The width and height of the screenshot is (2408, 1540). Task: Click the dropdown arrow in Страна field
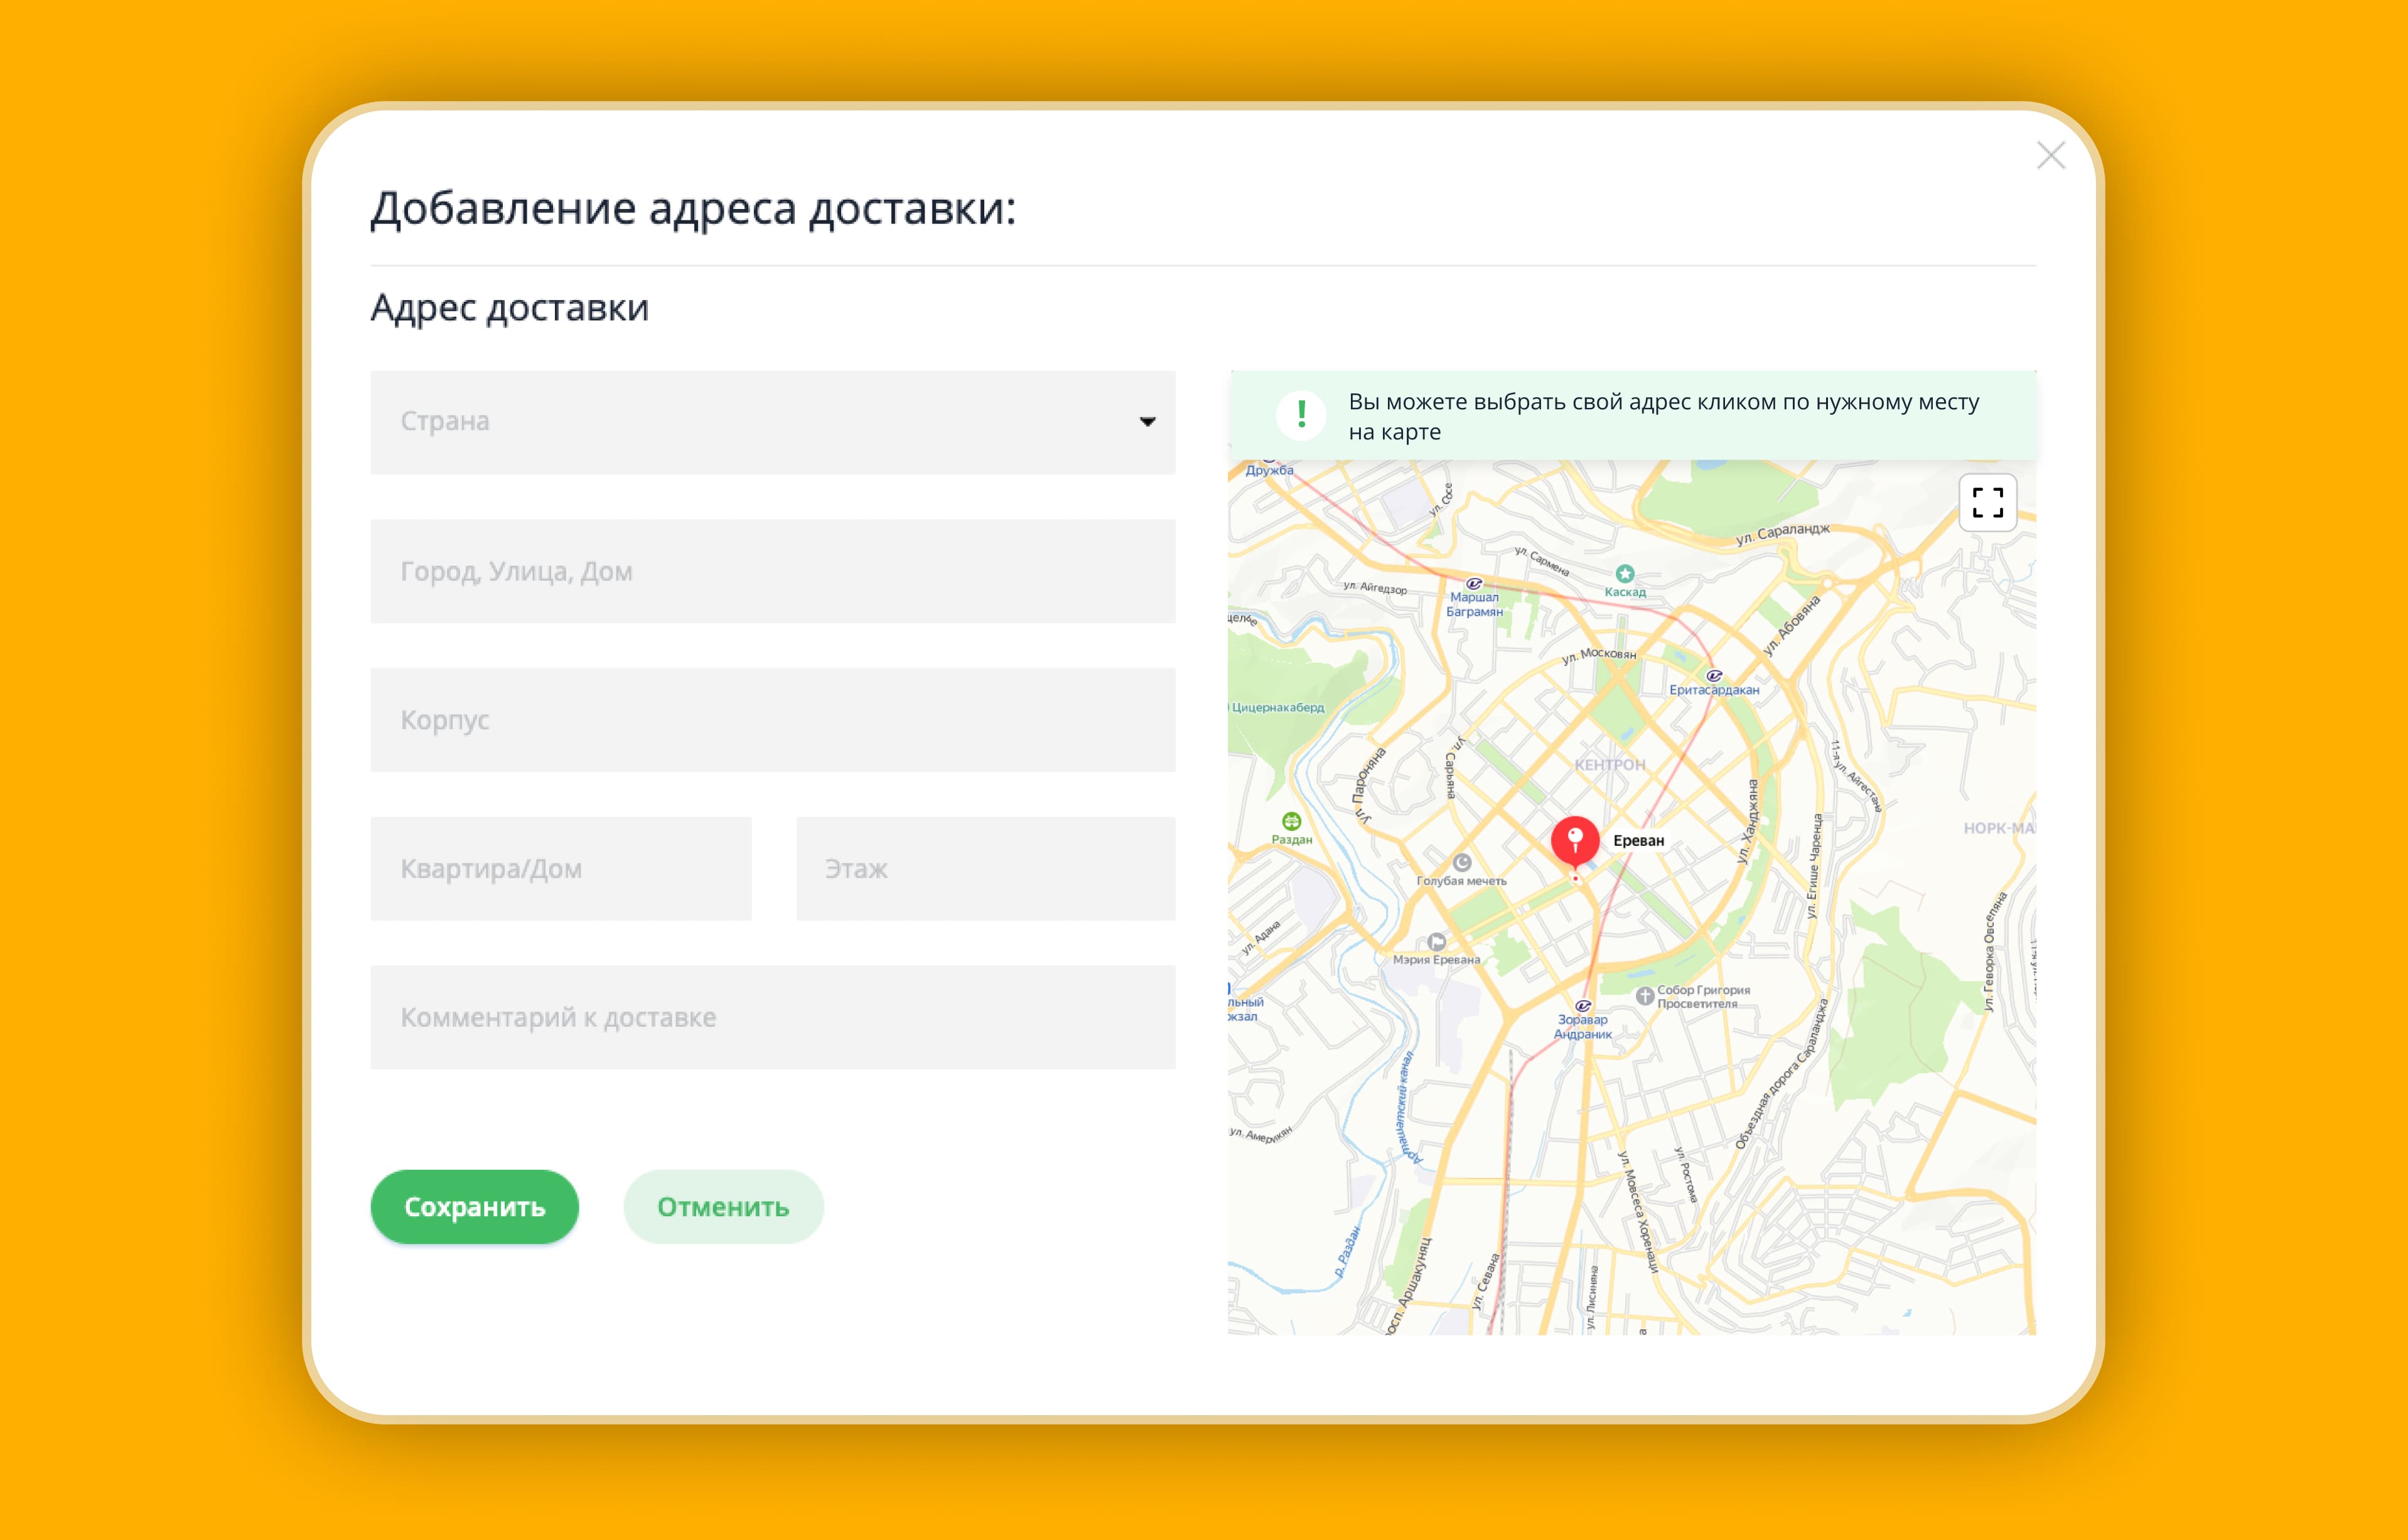point(1147,422)
